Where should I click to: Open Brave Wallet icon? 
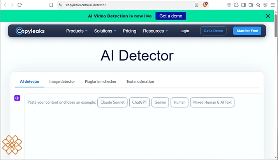[x=251, y=5]
